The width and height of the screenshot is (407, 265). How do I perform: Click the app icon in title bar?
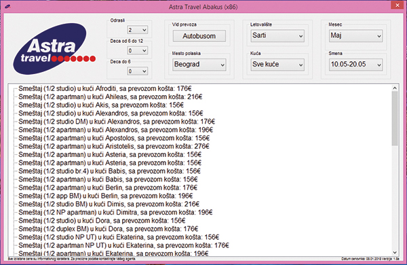tap(7, 7)
